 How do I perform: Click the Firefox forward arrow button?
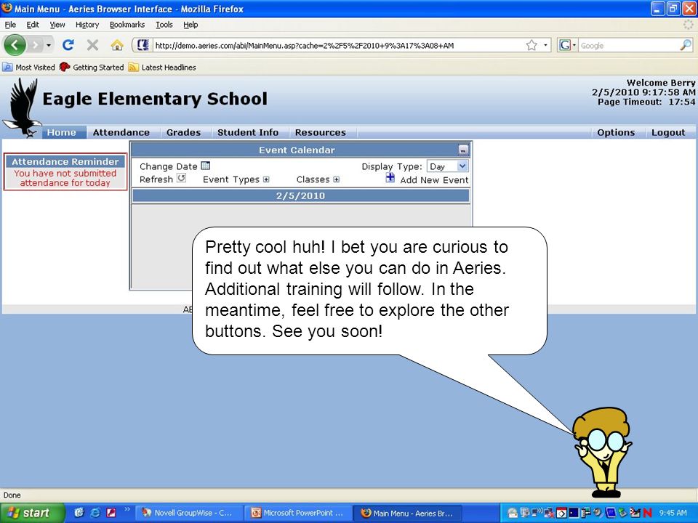point(36,45)
